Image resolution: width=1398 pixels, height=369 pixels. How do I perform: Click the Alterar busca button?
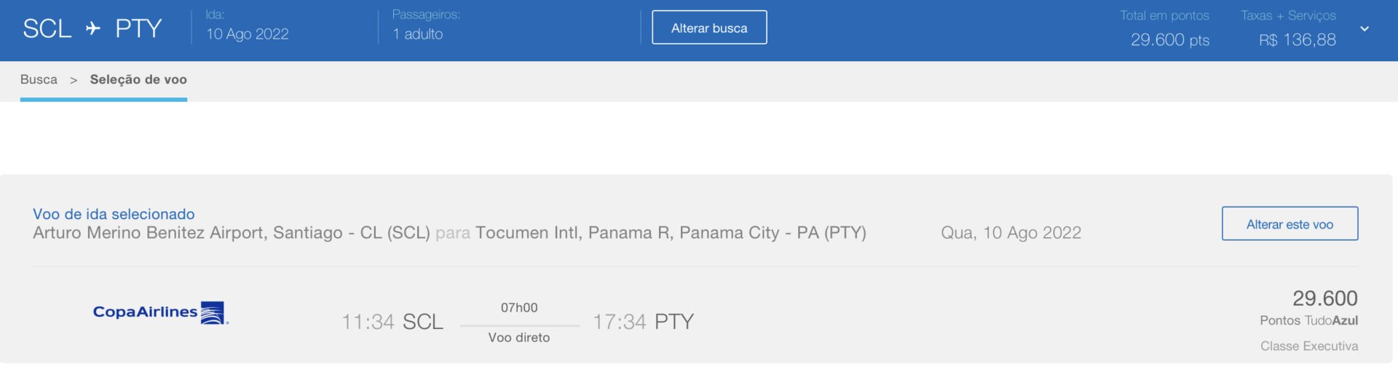[709, 28]
